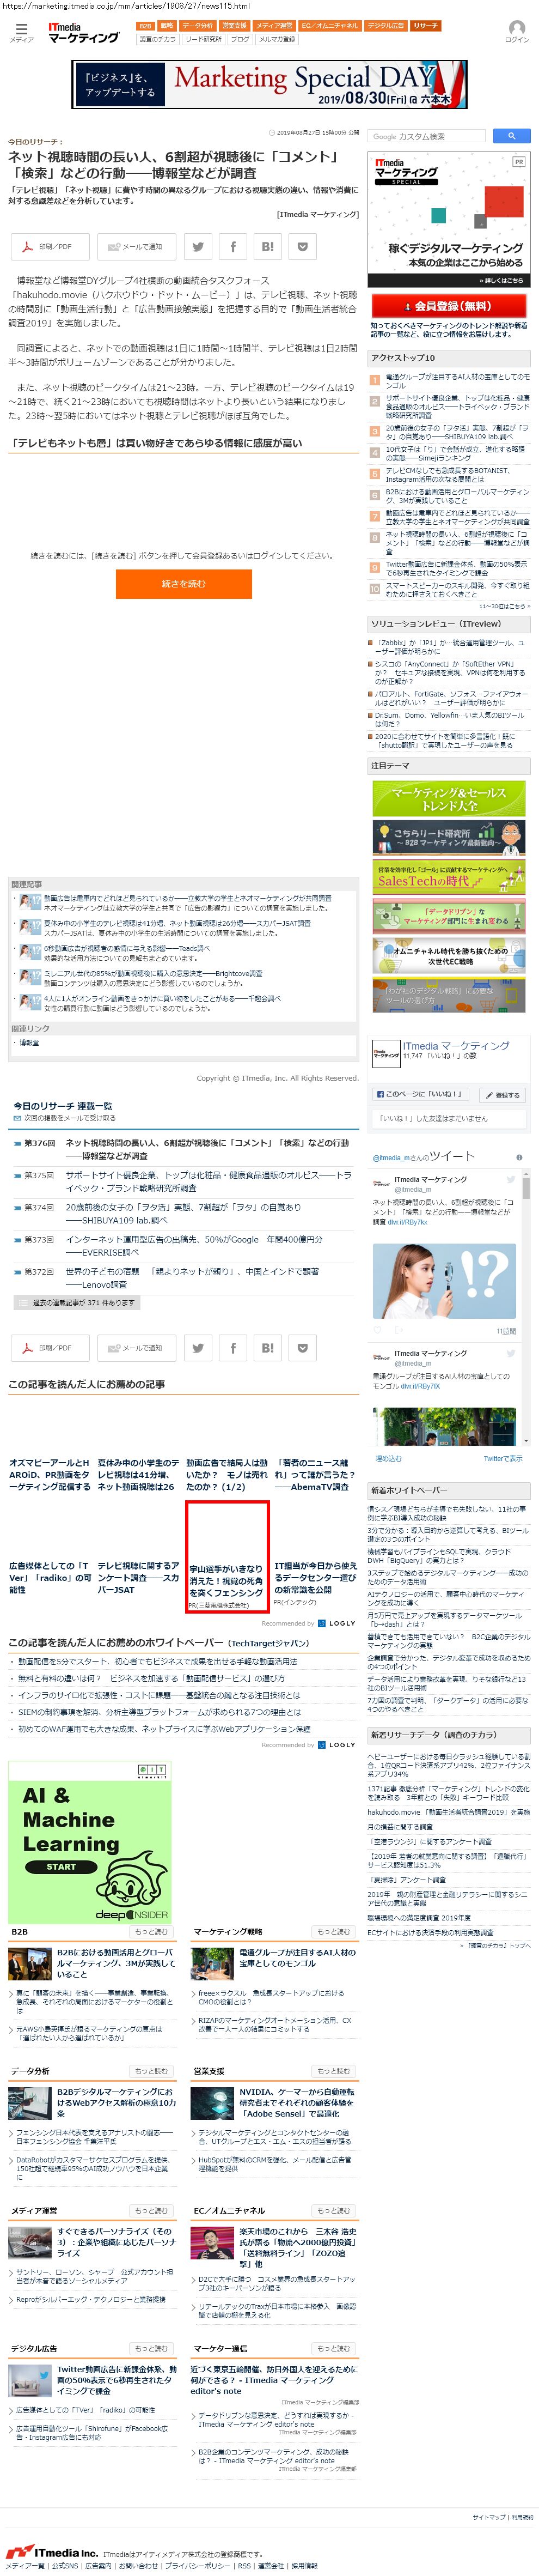The image size is (539, 2576).
Task: Click the top 印刷/PDF button
Action: coord(49,246)
